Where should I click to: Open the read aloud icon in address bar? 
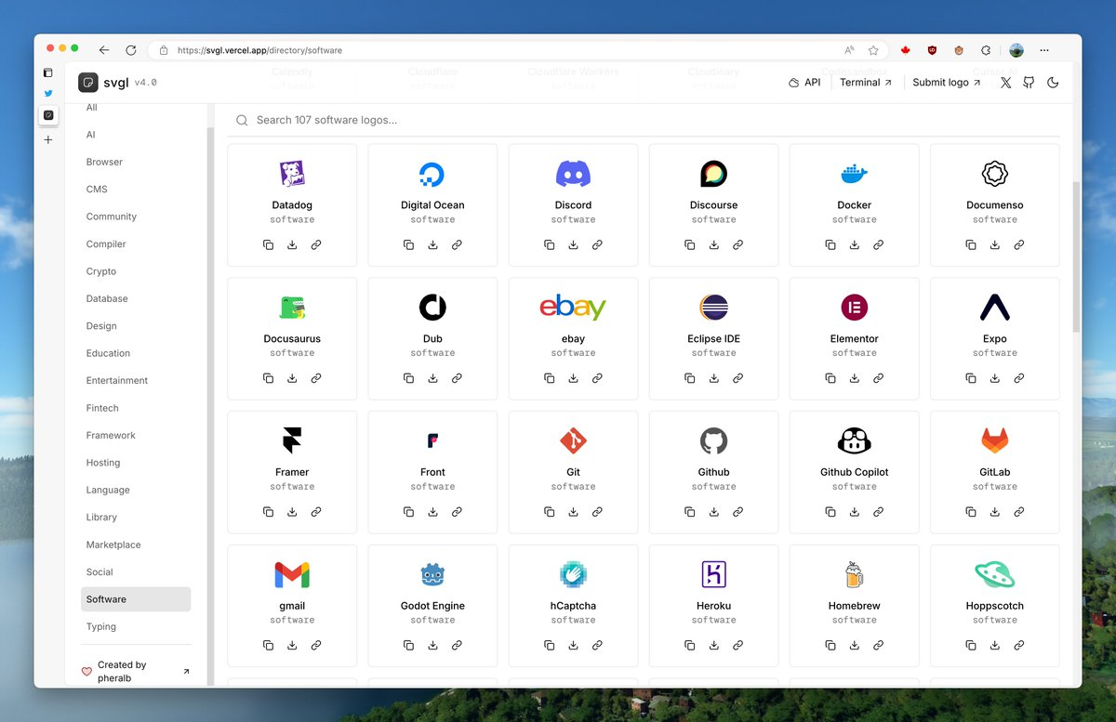coord(849,50)
